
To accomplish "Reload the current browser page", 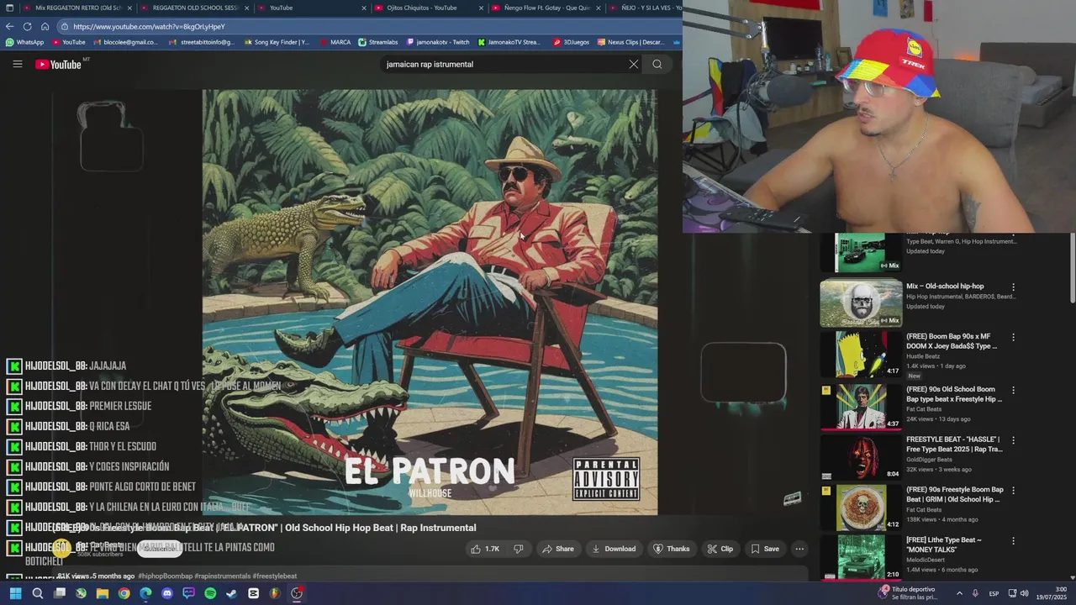I will [x=27, y=26].
